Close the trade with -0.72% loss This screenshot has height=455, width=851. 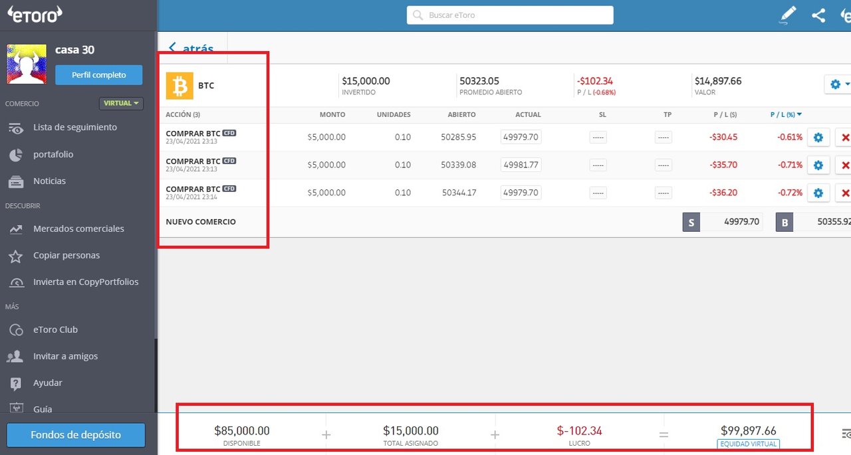(x=844, y=193)
